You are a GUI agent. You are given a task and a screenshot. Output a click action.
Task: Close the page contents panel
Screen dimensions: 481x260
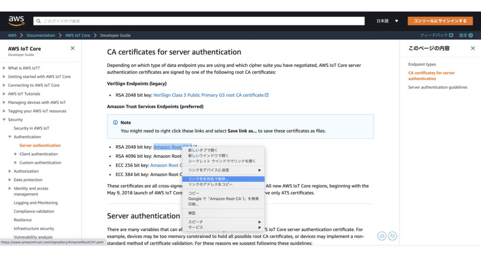473,48
